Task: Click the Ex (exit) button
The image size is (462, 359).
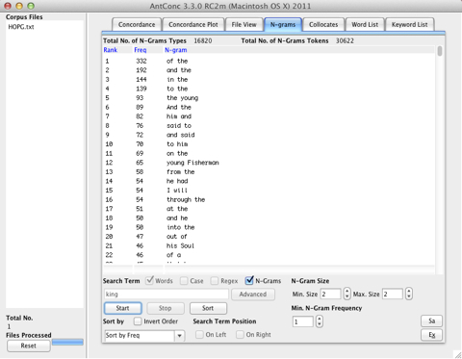Action: pos(431,335)
